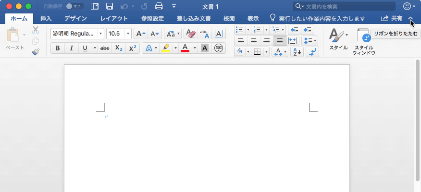
Task: Click the tell me 実行したい作業内容 field
Action: [x=318, y=19]
